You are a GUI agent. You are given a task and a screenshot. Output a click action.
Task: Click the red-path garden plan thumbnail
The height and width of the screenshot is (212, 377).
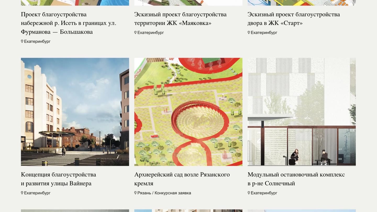point(188,112)
